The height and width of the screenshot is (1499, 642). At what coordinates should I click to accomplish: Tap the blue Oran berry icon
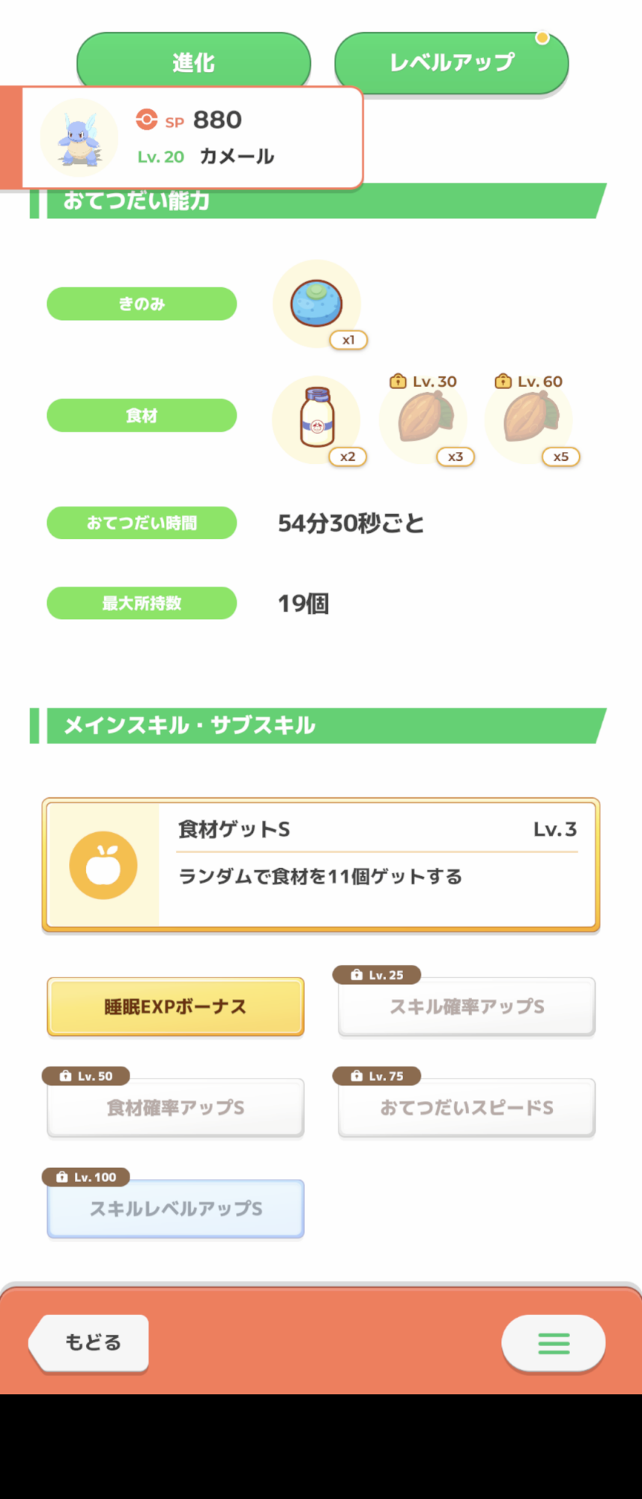(x=317, y=304)
